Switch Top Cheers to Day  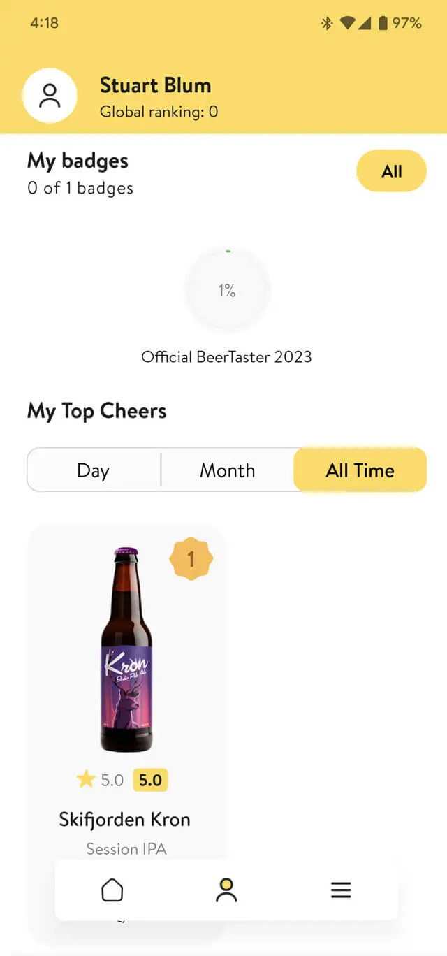[x=94, y=470]
